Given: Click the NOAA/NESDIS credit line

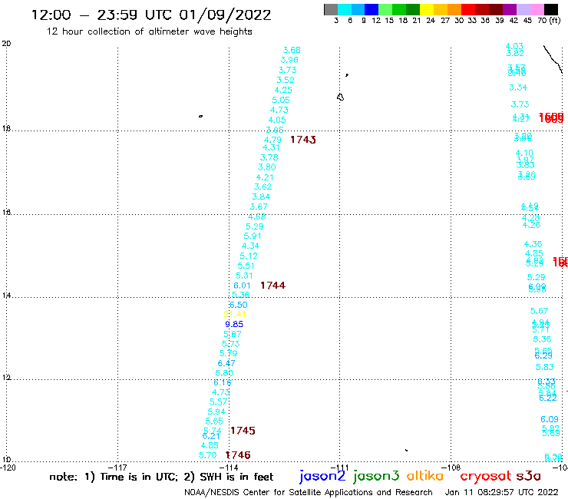Looking at the screenshot, I should (309, 493).
